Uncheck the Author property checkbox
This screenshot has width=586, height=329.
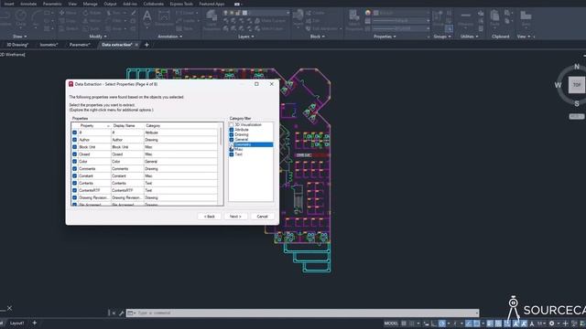click(75, 140)
